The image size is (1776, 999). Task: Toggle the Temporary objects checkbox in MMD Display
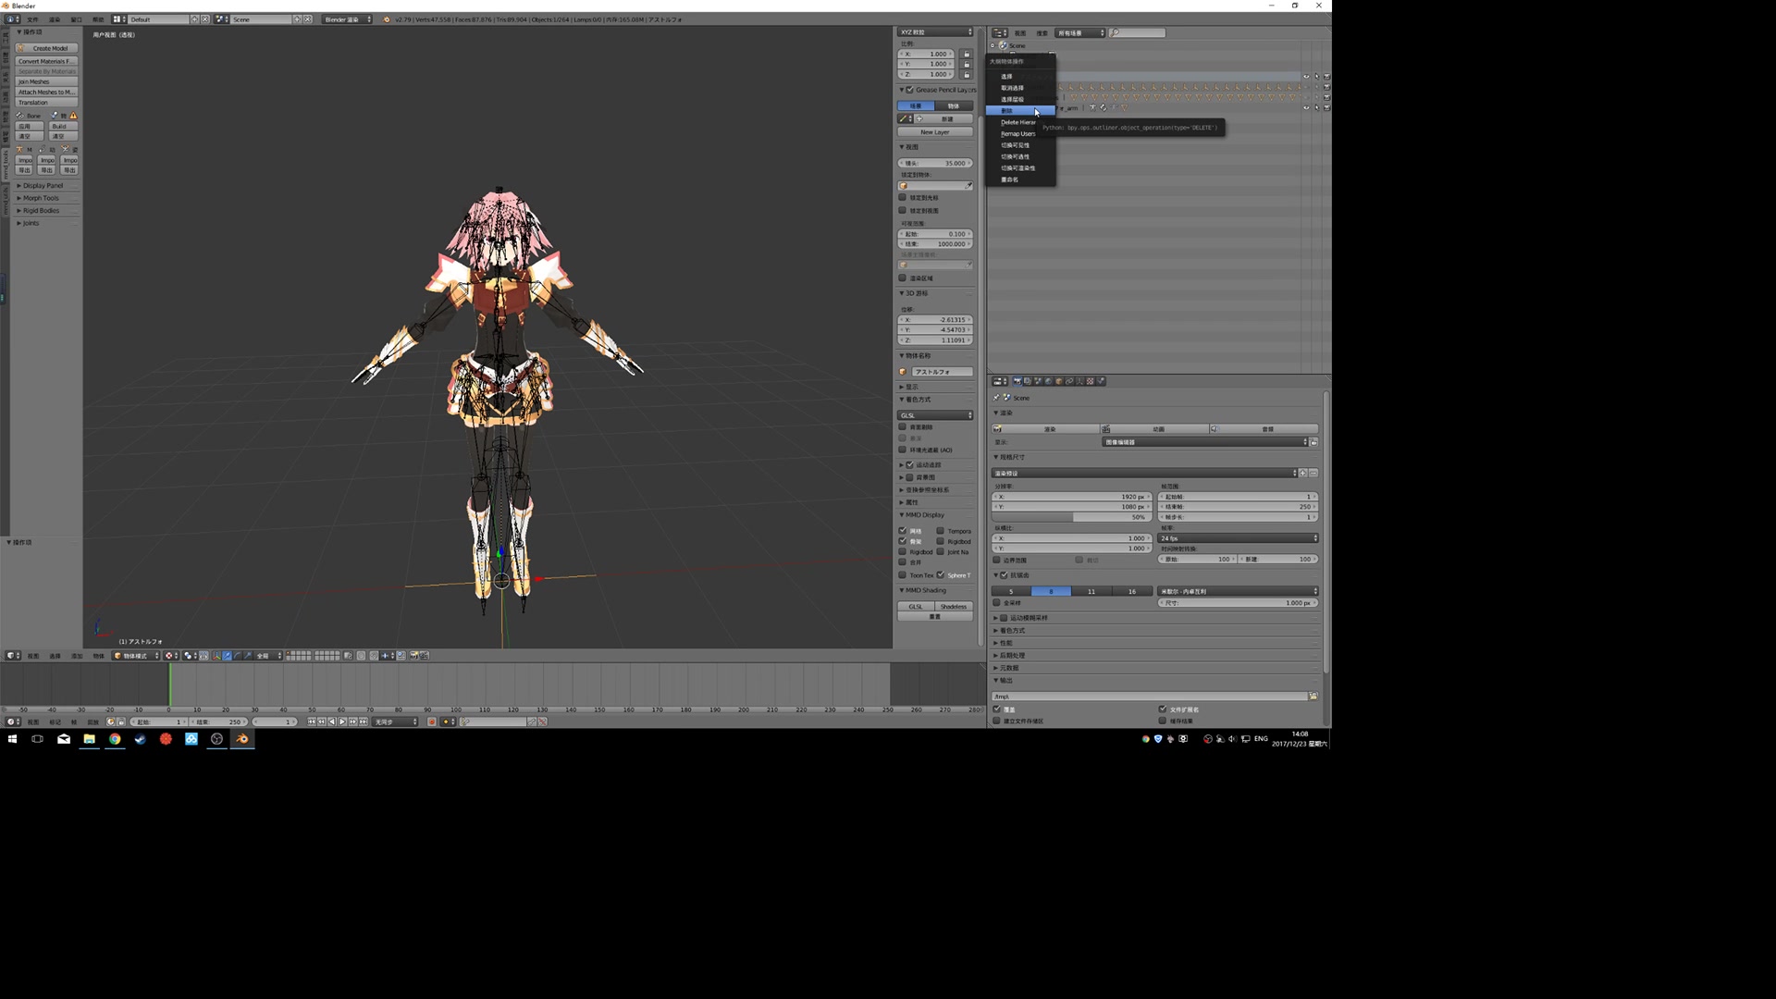pyautogui.click(x=941, y=531)
